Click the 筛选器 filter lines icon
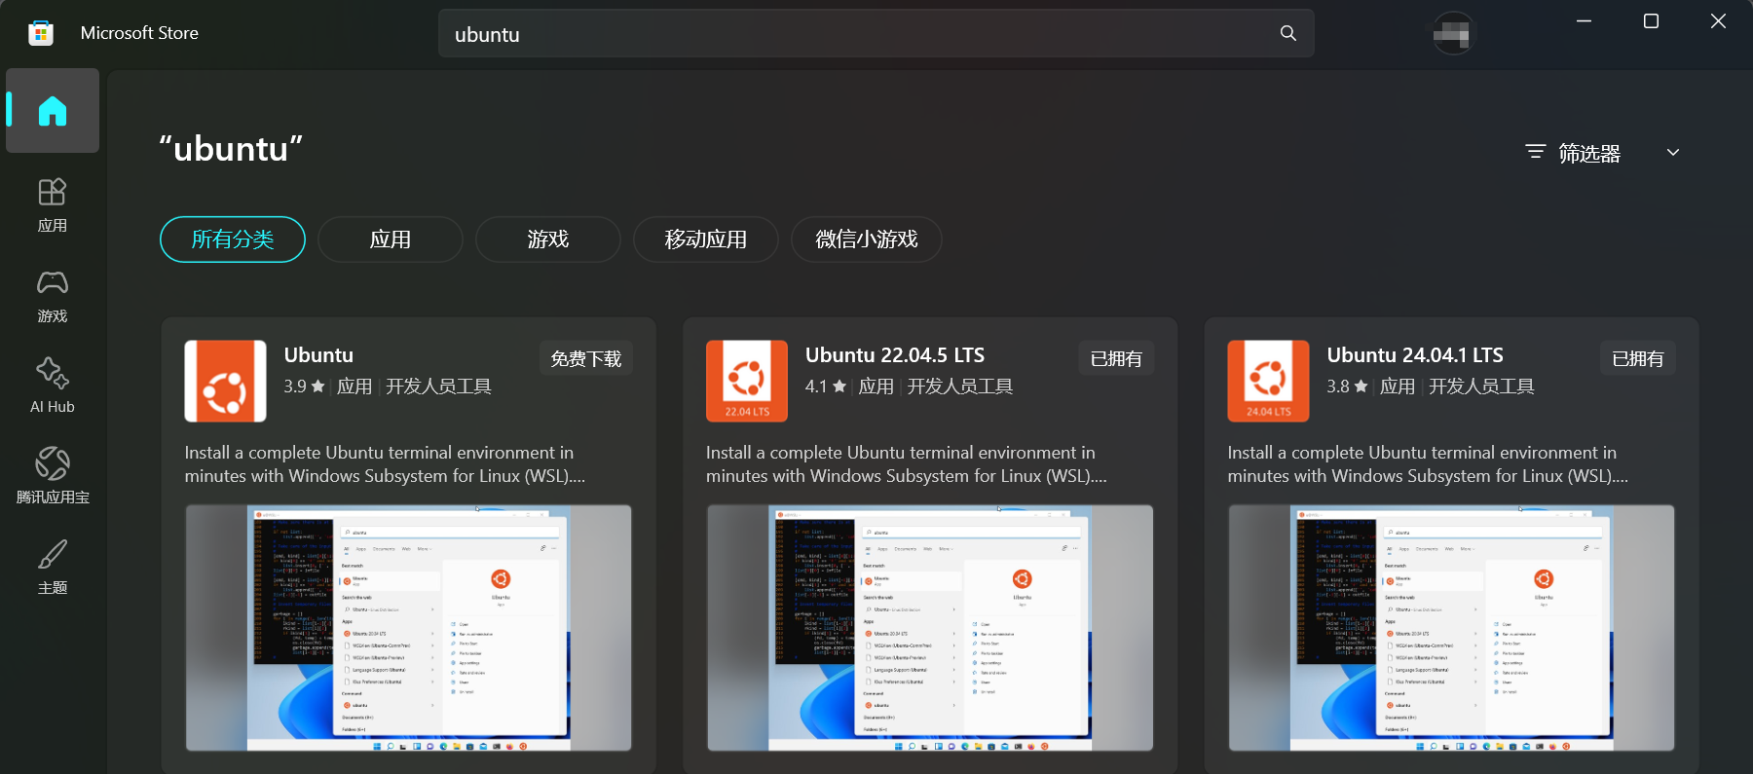The height and width of the screenshot is (774, 1753). pyautogui.click(x=1536, y=152)
